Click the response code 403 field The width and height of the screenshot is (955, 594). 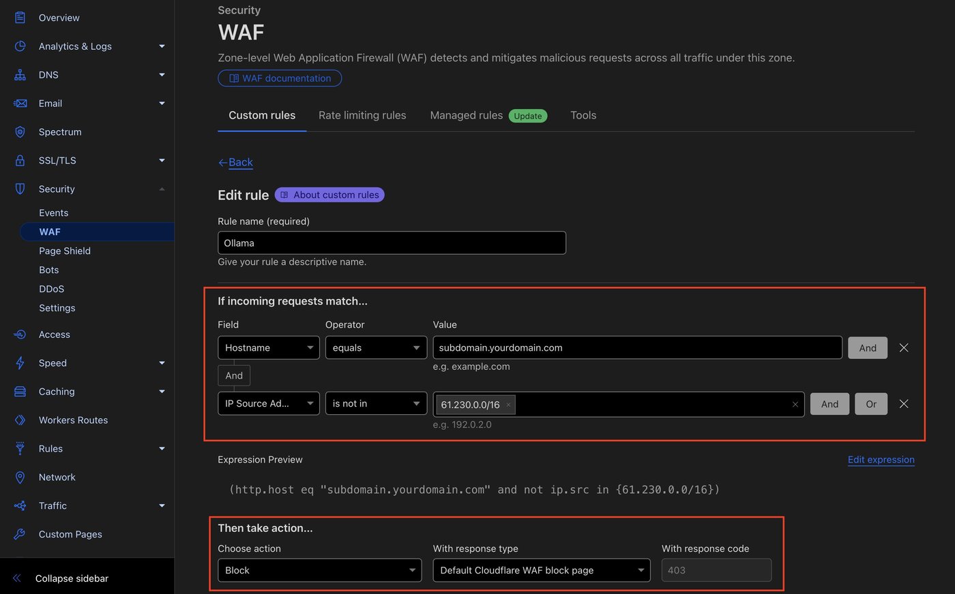tap(716, 570)
